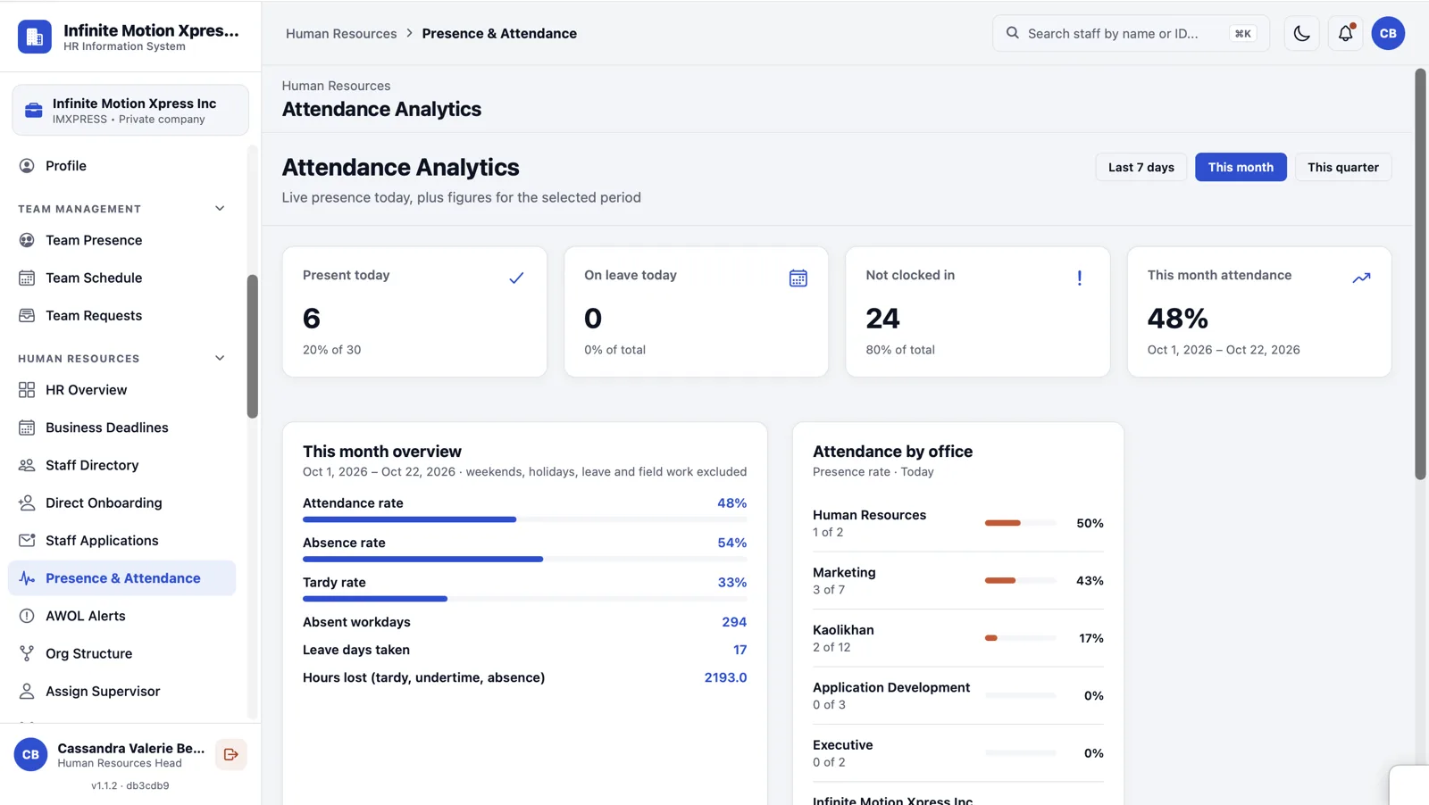This screenshot has height=805, width=1429.
Task: Select the This quarter period
Action: coord(1343,168)
